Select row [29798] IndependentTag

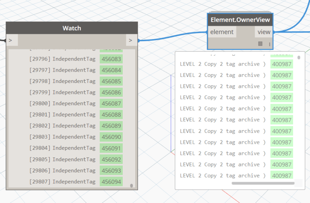click(x=76, y=81)
